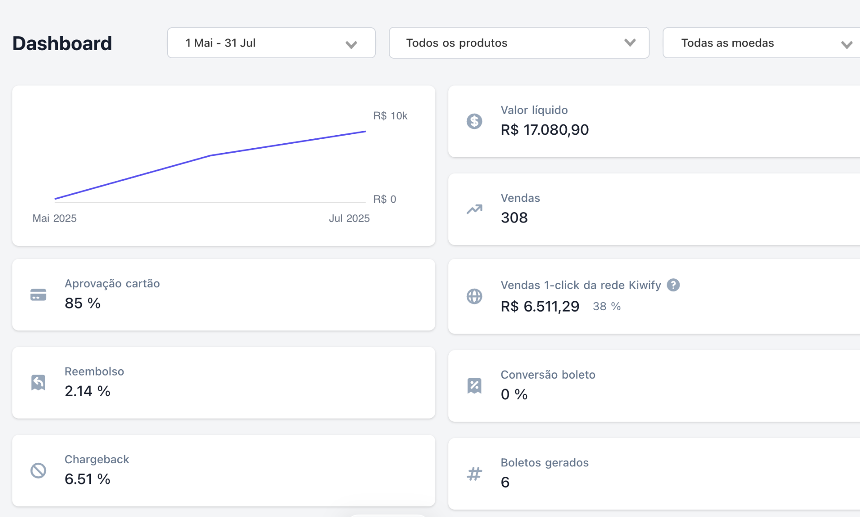
Task: Click the blocked circle icon next to Chargeback
Action: coord(38,470)
